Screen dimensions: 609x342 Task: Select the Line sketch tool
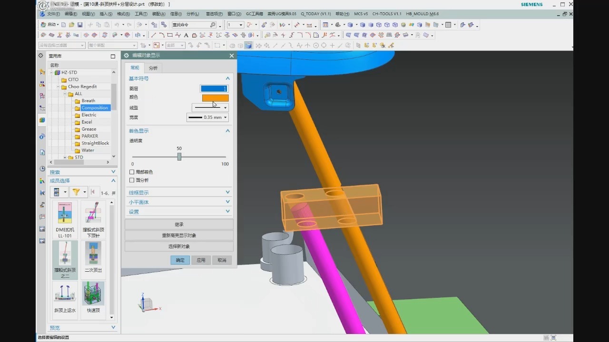pyautogui.click(x=153, y=35)
